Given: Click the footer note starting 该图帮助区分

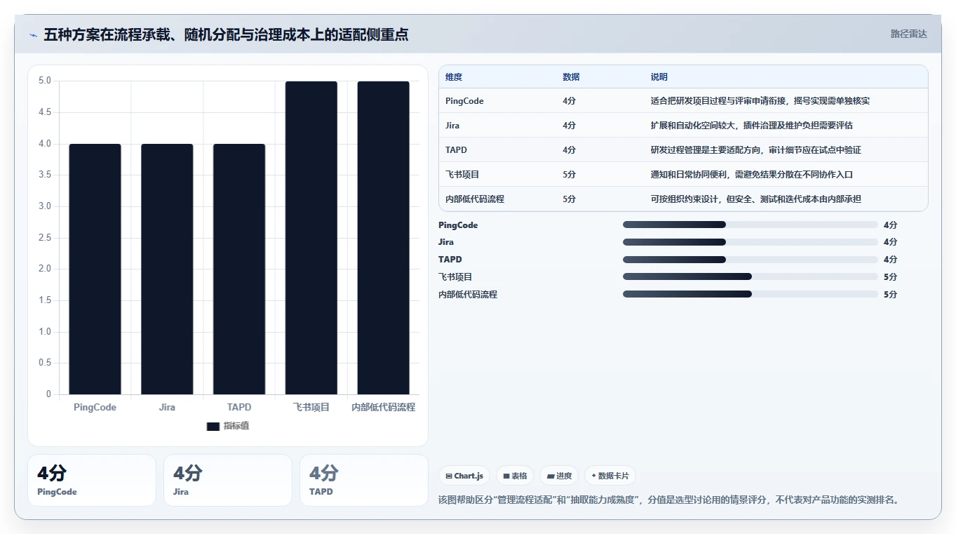Looking at the screenshot, I should 669,500.
